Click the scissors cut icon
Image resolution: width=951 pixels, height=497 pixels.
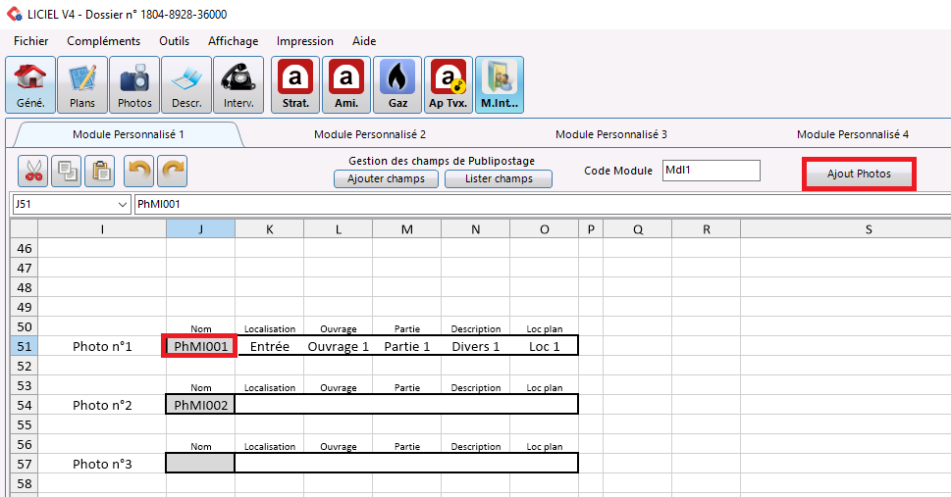[x=34, y=172]
